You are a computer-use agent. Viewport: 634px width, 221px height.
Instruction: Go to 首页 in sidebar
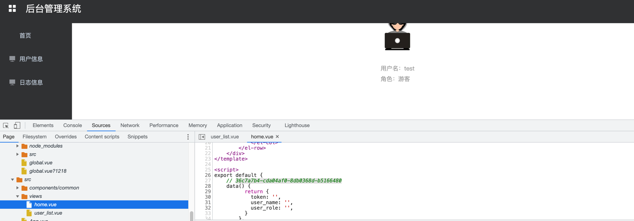25,36
